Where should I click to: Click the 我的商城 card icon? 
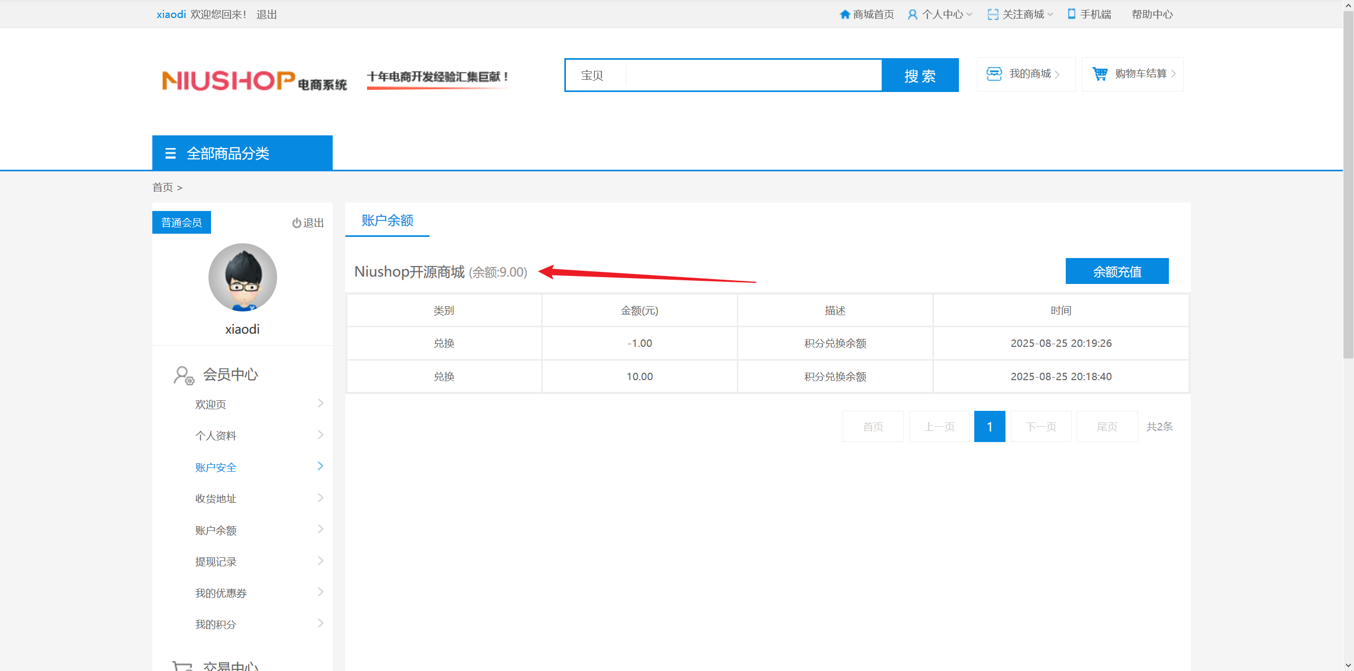click(x=994, y=74)
